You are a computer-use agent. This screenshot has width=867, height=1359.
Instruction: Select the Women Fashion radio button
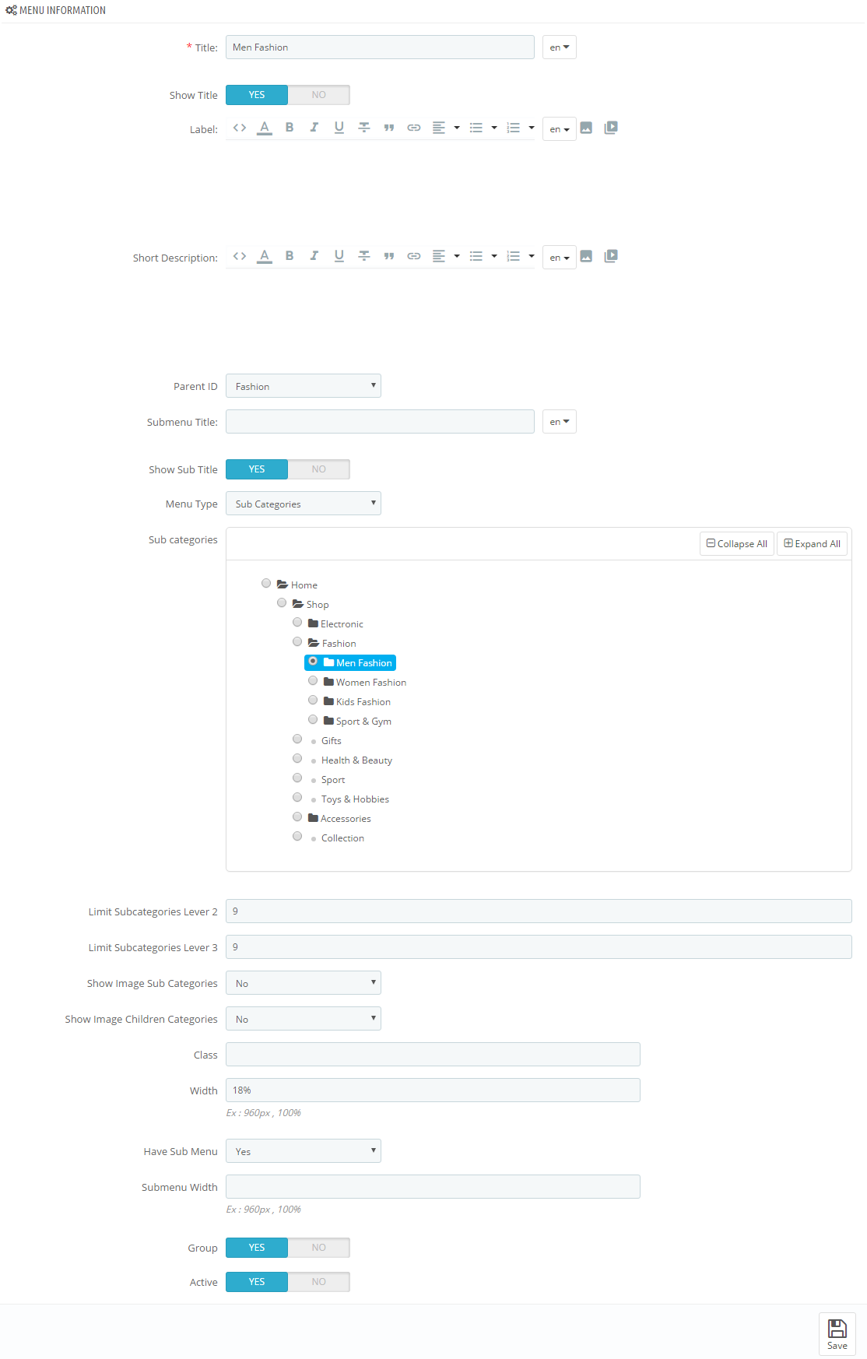313,681
